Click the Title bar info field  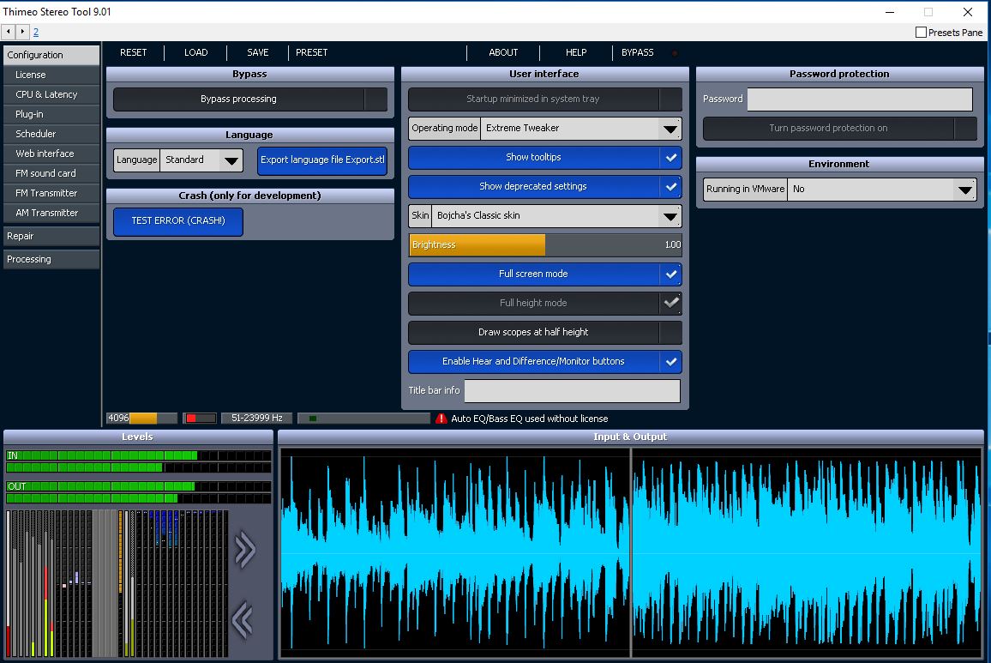tap(573, 390)
